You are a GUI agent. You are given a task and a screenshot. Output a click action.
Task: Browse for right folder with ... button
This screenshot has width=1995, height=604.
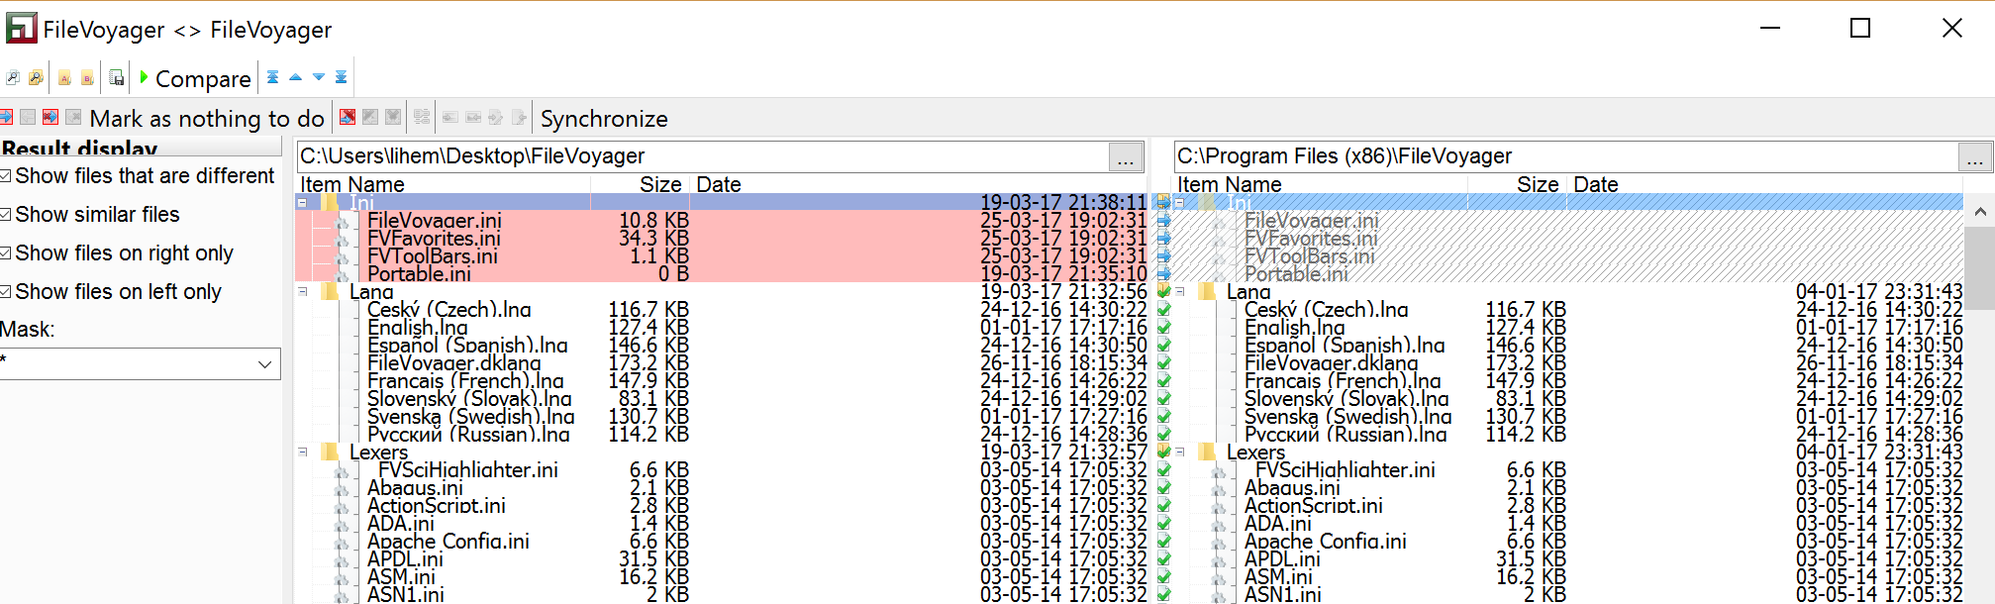(1975, 156)
